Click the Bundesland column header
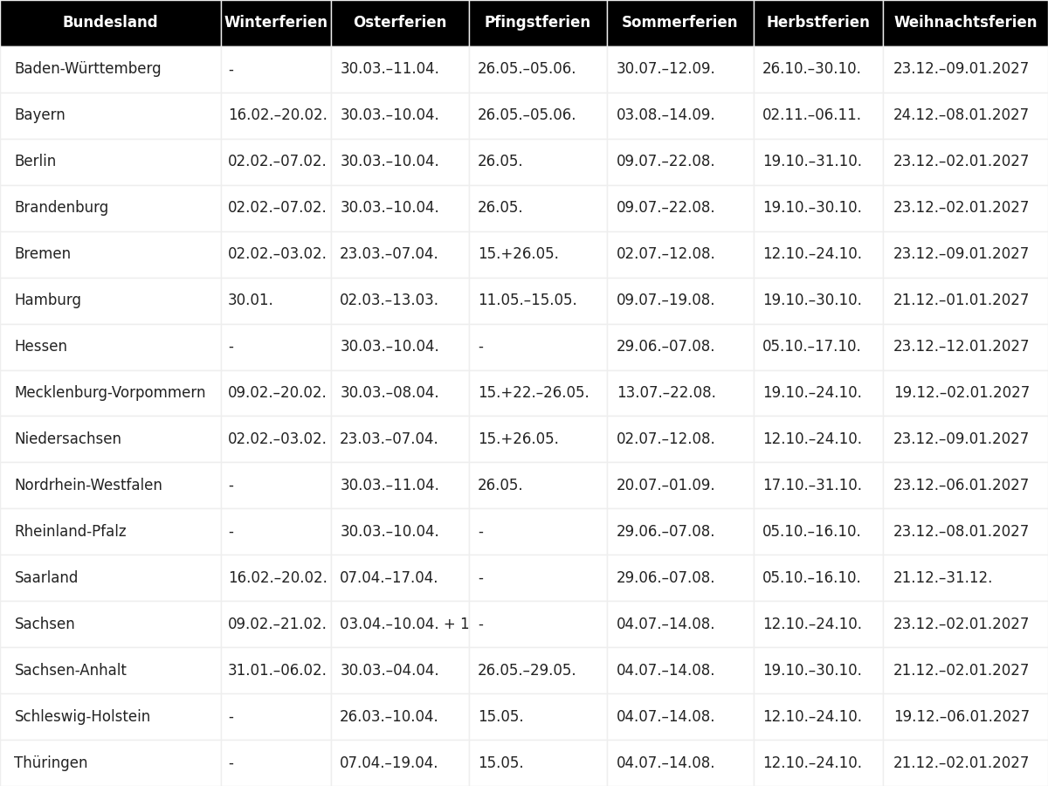This screenshot has height=786, width=1048. (110, 23)
